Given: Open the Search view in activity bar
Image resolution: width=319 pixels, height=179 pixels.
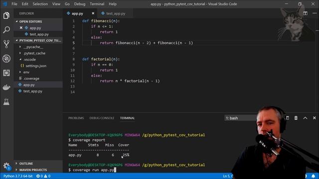Looking at the screenshot, I should tap(6, 30).
